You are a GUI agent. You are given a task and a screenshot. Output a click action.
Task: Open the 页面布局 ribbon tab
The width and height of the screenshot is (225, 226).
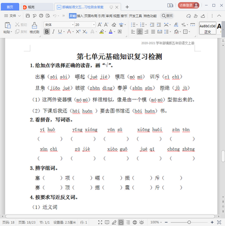point(90,16)
